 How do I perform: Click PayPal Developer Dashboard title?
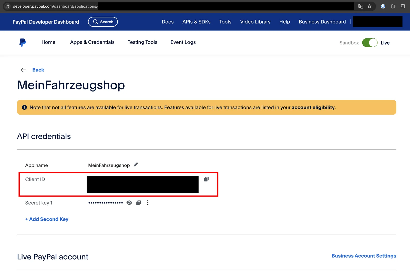point(46,22)
